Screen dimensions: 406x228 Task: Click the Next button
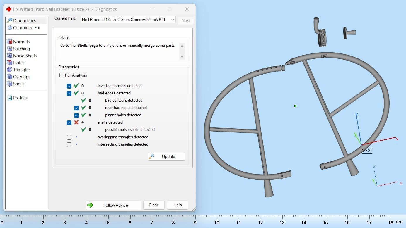point(186,20)
